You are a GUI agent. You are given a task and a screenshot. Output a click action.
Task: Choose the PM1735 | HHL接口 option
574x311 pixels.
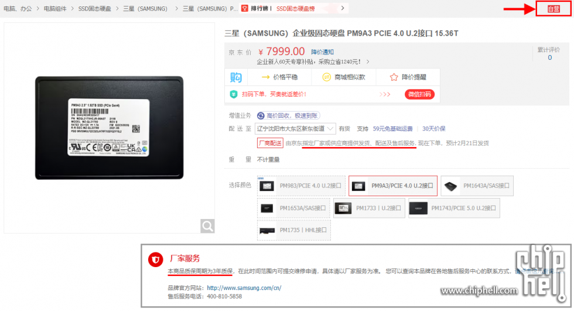(x=294, y=230)
